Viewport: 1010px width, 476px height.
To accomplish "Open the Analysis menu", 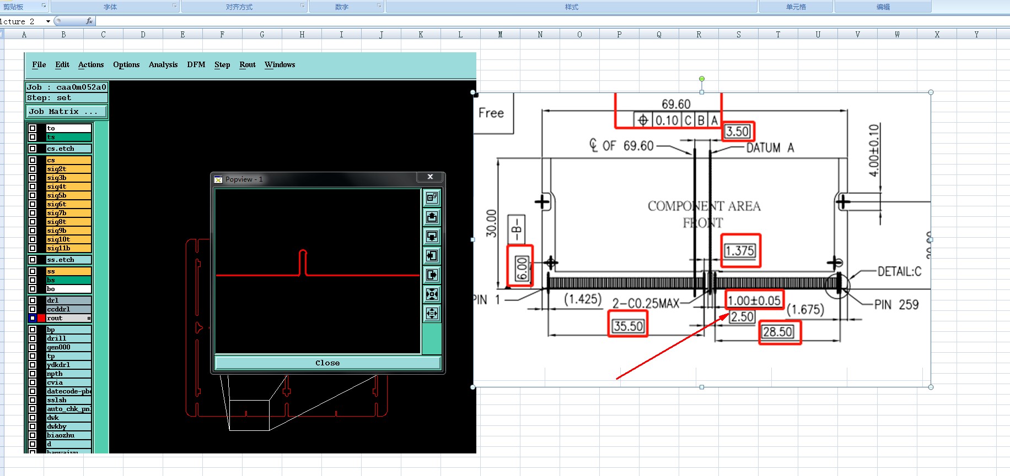I will (x=163, y=65).
